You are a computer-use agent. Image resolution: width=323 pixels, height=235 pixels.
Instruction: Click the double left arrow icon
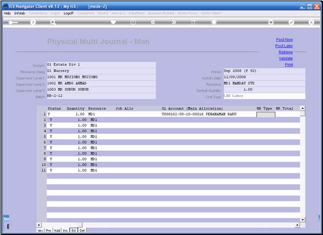[153, 23]
